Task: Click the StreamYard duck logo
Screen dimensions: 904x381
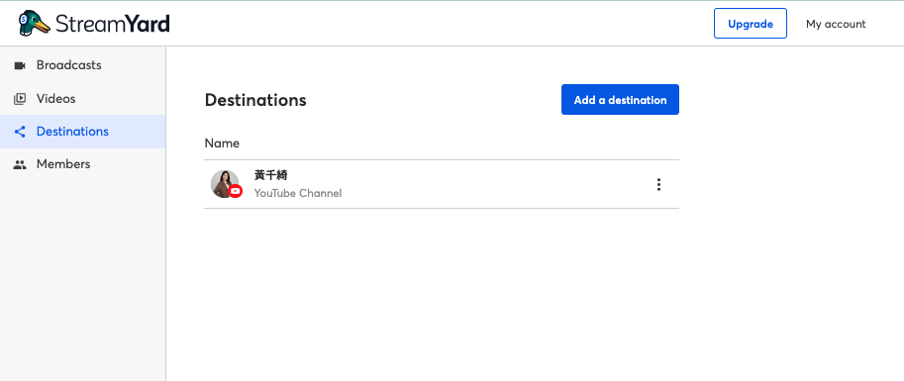Action: pos(34,23)
